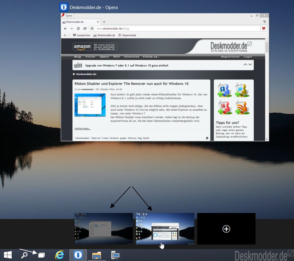The height and width of the screenshot is (261, 294).
Task: Open the Wiki navigation item
Action: tap(117, 57)
